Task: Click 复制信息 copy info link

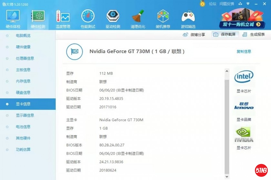Action: 244,51
